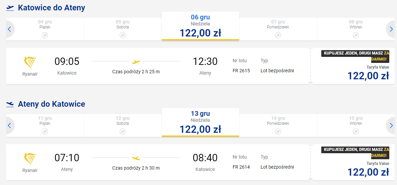397x185 pixels.
Task: Show earlier outbound dates with the left arrow
Action: click(x=9, y=29)
